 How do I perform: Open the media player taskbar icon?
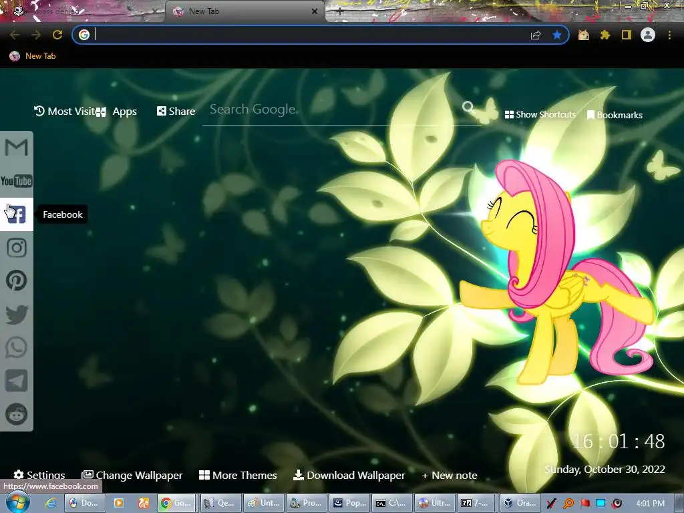tap(118, 503)
